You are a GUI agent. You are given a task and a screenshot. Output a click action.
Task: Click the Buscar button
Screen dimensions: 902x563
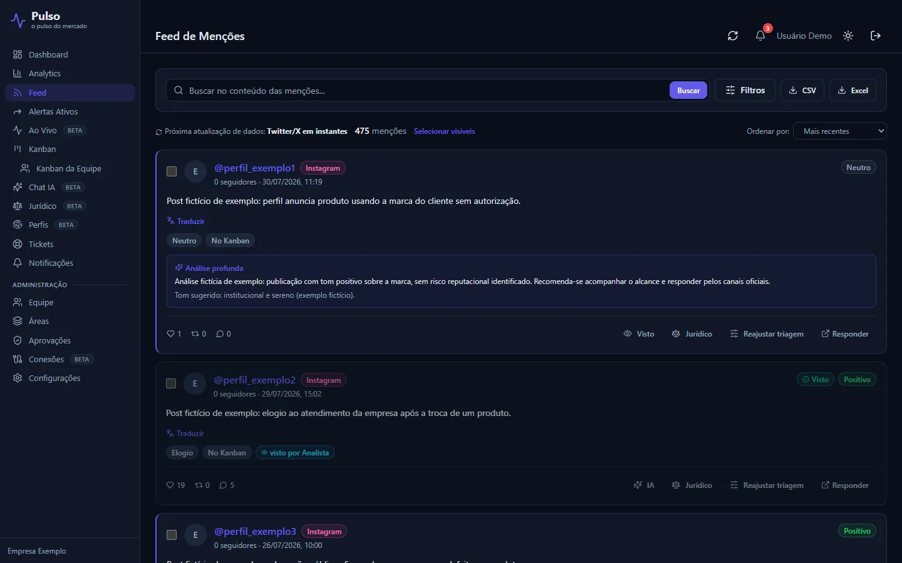(688, 91)
